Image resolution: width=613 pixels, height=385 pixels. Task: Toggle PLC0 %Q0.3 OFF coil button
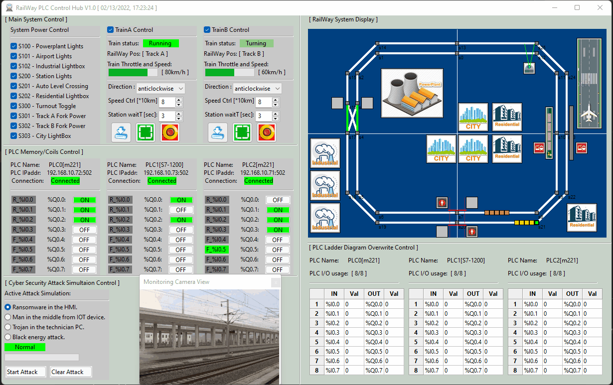pyautogui.click(x=84, y=230)
